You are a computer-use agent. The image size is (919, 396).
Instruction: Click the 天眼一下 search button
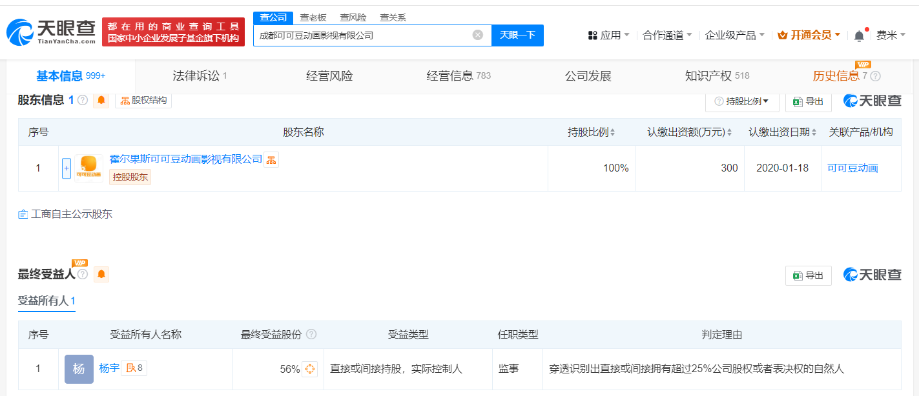point(517,35)
